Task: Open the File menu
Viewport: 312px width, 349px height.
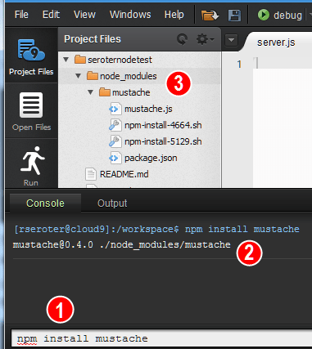Action: [x=21, y=15]
